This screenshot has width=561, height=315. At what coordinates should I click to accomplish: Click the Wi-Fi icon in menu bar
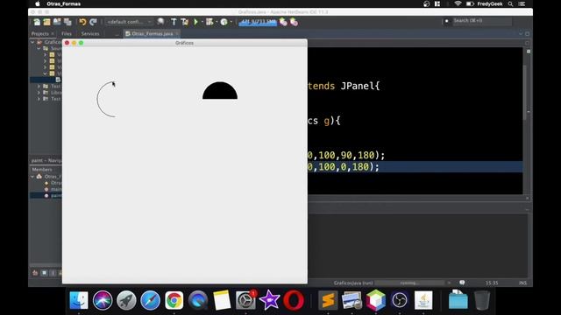[458, 3]
